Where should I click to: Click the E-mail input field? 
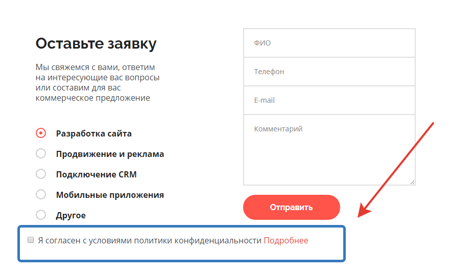pyautogui.click(x=329, y=100)
